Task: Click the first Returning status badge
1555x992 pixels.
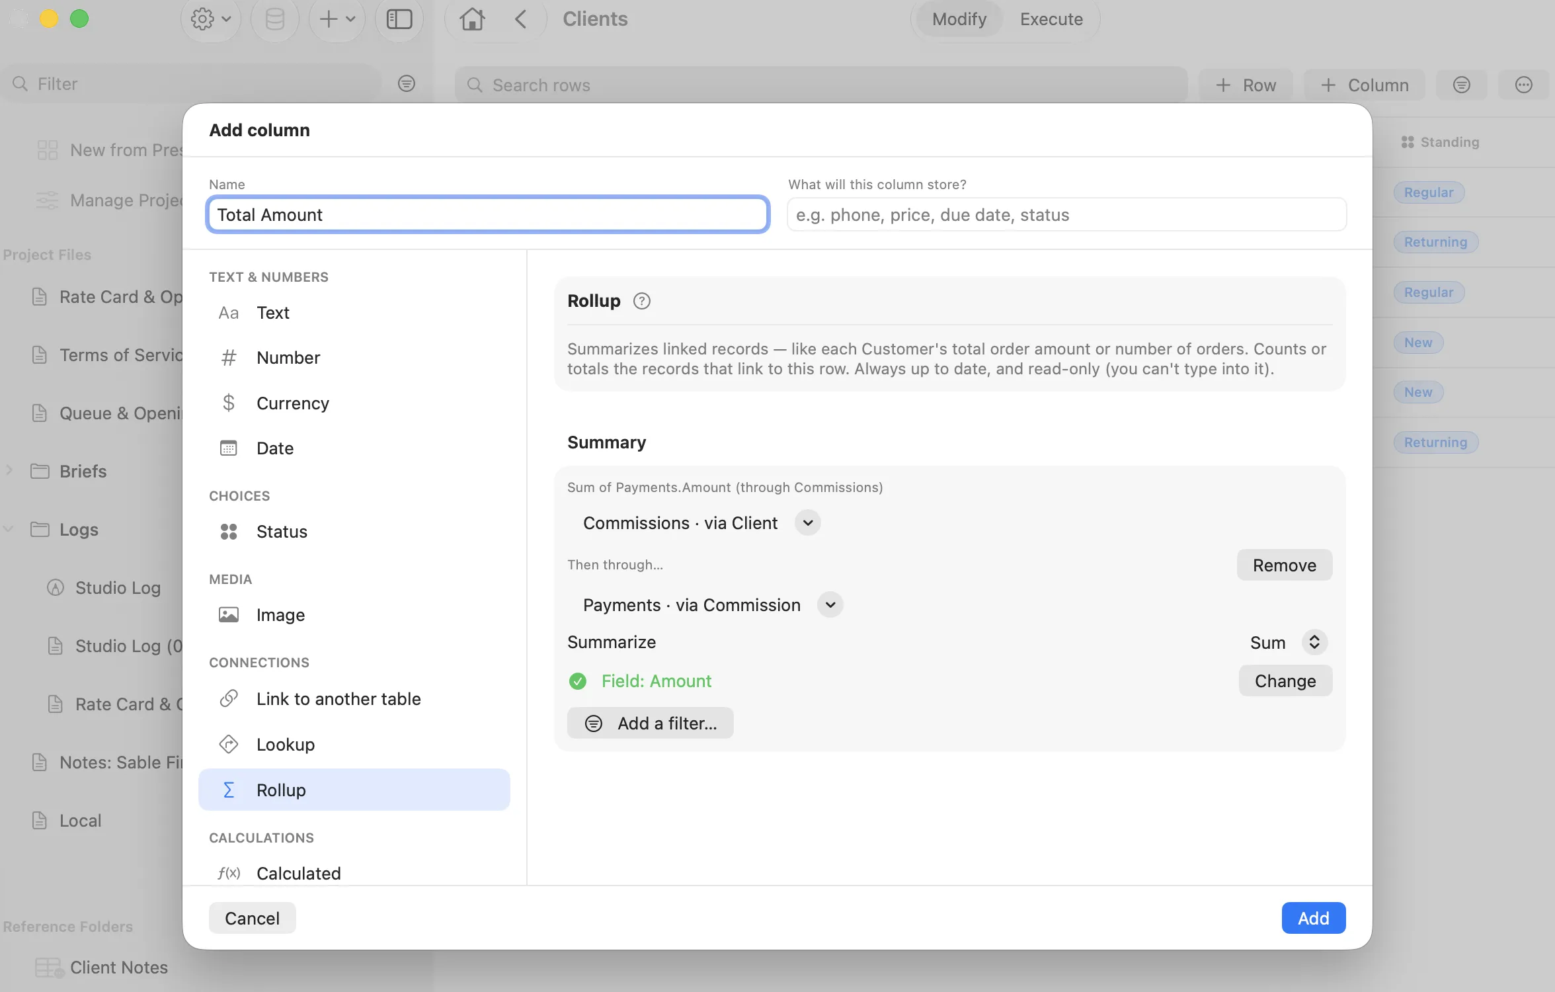Action: (1435, 241)
